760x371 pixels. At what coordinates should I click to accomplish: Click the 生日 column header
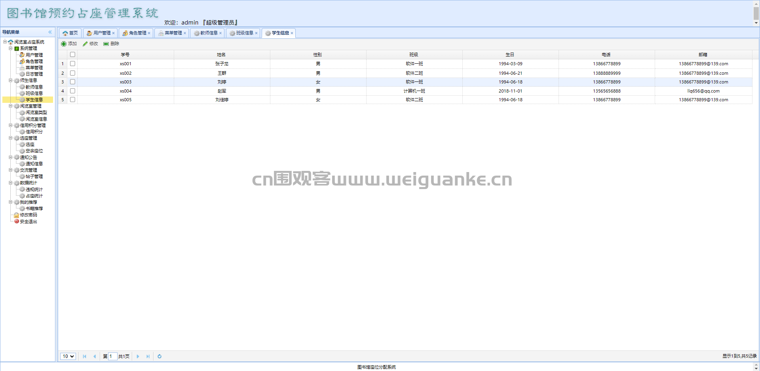tap(510, 55)
